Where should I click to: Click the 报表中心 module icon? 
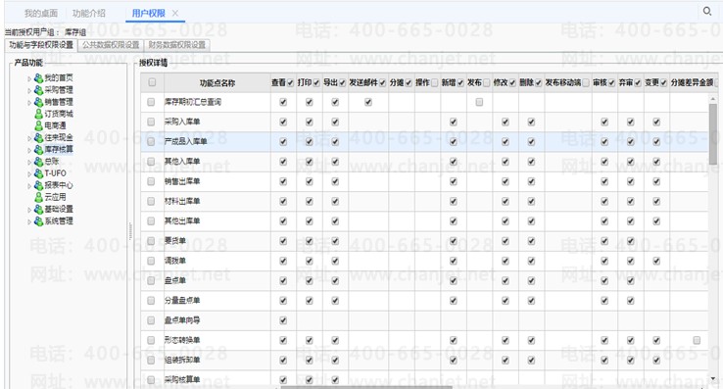(x=39, y=185)
